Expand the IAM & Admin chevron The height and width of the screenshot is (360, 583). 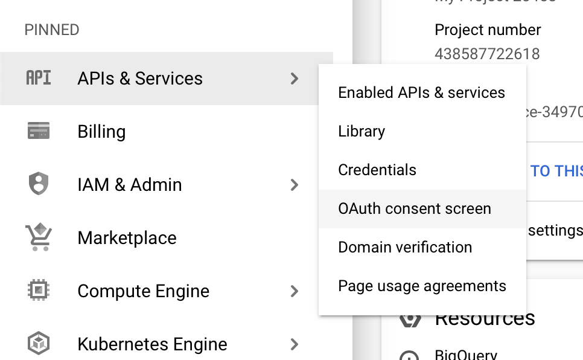tap(295, 185)
